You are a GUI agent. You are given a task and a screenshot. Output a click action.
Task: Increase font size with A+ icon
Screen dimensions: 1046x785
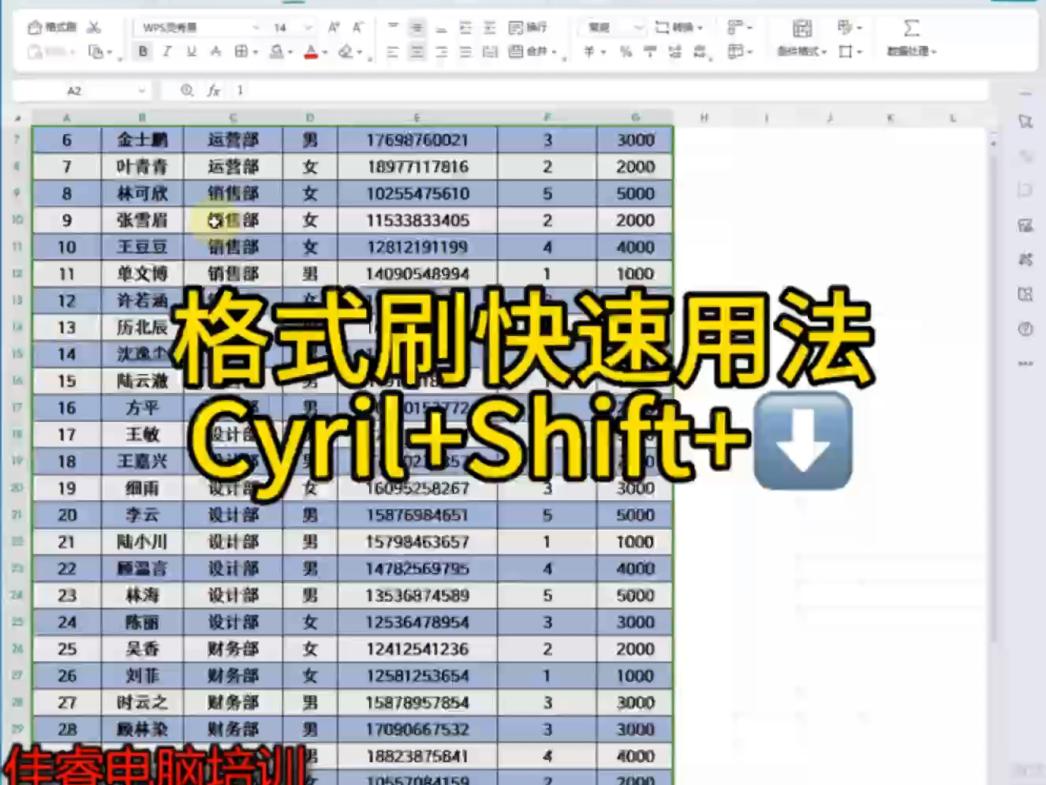(334, 28)
